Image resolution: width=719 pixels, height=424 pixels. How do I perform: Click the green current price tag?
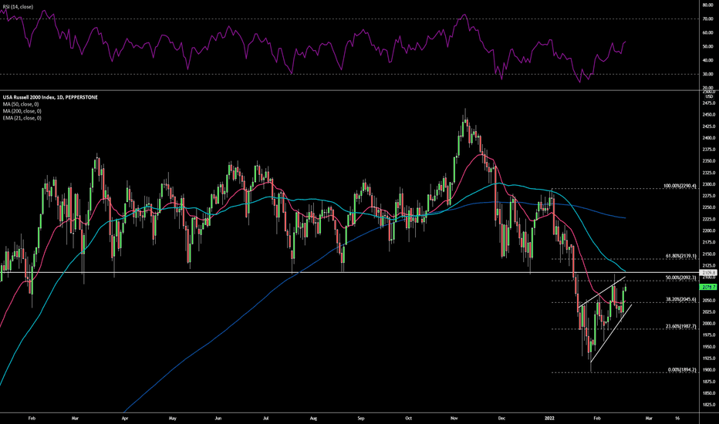[x=708, y=287]
